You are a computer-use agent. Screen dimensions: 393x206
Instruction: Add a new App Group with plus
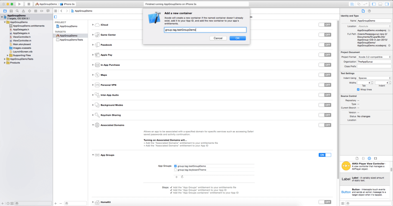tap(177, 177)
